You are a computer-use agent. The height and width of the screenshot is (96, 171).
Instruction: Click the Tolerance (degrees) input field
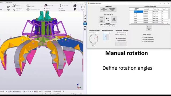click(126, 35)
